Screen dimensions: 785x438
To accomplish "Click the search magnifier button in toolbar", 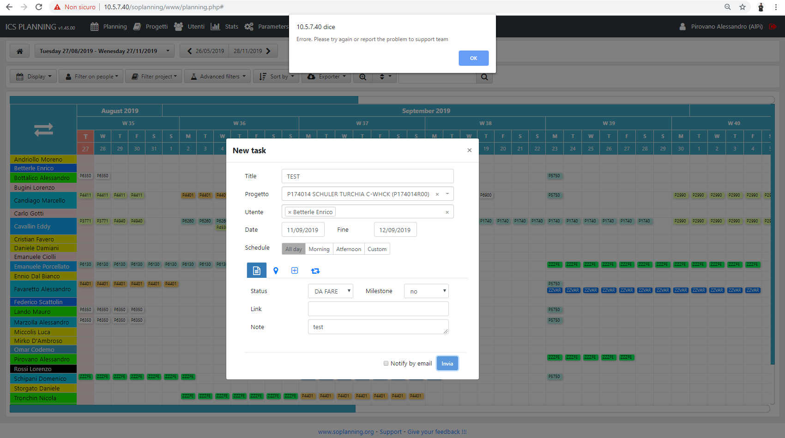I will click(x=484, y=77).
